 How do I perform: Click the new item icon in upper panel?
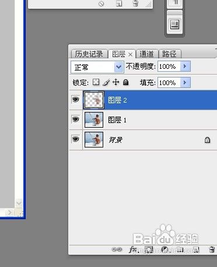coord(119,3)
